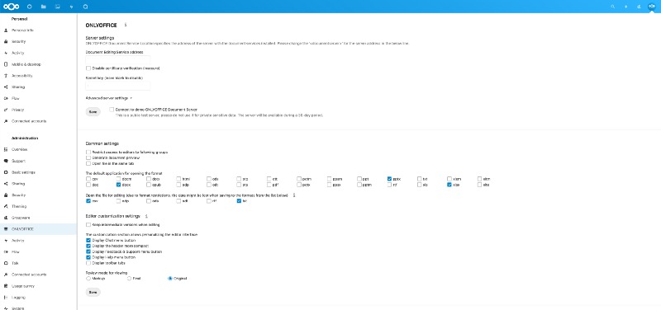The width and height of the screenshot is (661, 310).
Task: Enable Disable certificate verification checkbox
Action: coord(88,68)
